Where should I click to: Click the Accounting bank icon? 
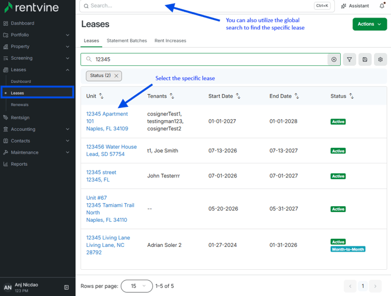pos(6,129)
